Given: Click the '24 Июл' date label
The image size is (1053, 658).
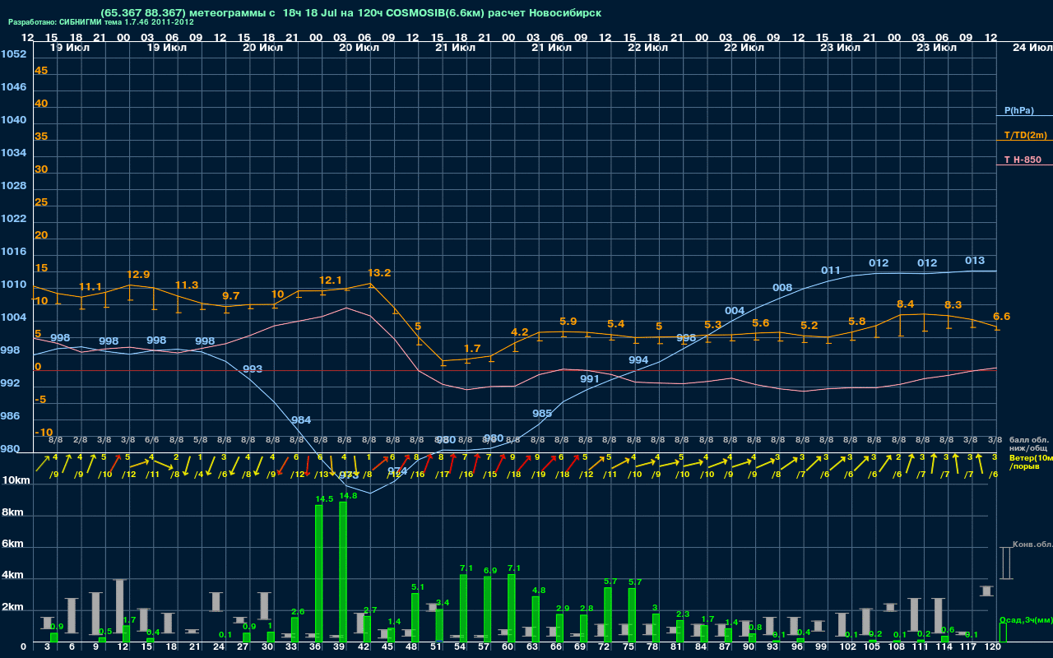Looking at the screenshot, I should pos(1031,48).
